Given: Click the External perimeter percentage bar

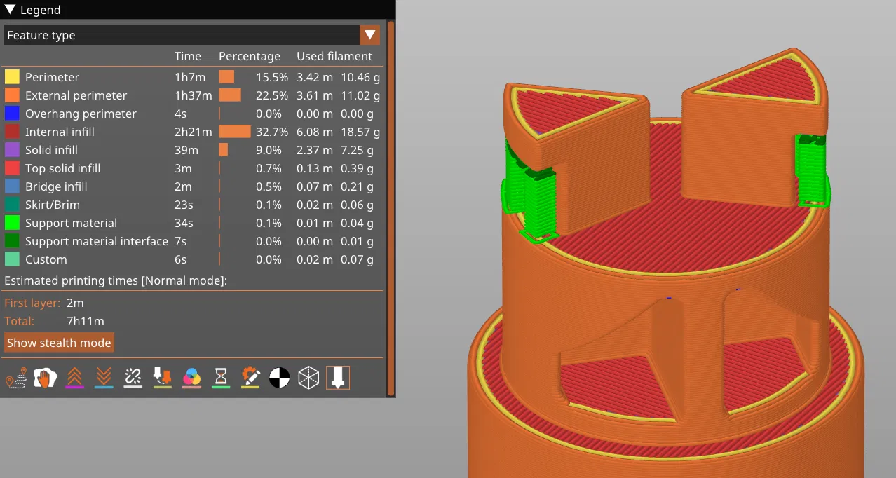Looking at the screenshot, I should pyautogui.click(x=230, y=95).
